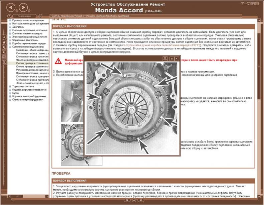This screenshot has height=205, width=264.
Task: Expand Управление двигателем node
Action: [10, 40]
